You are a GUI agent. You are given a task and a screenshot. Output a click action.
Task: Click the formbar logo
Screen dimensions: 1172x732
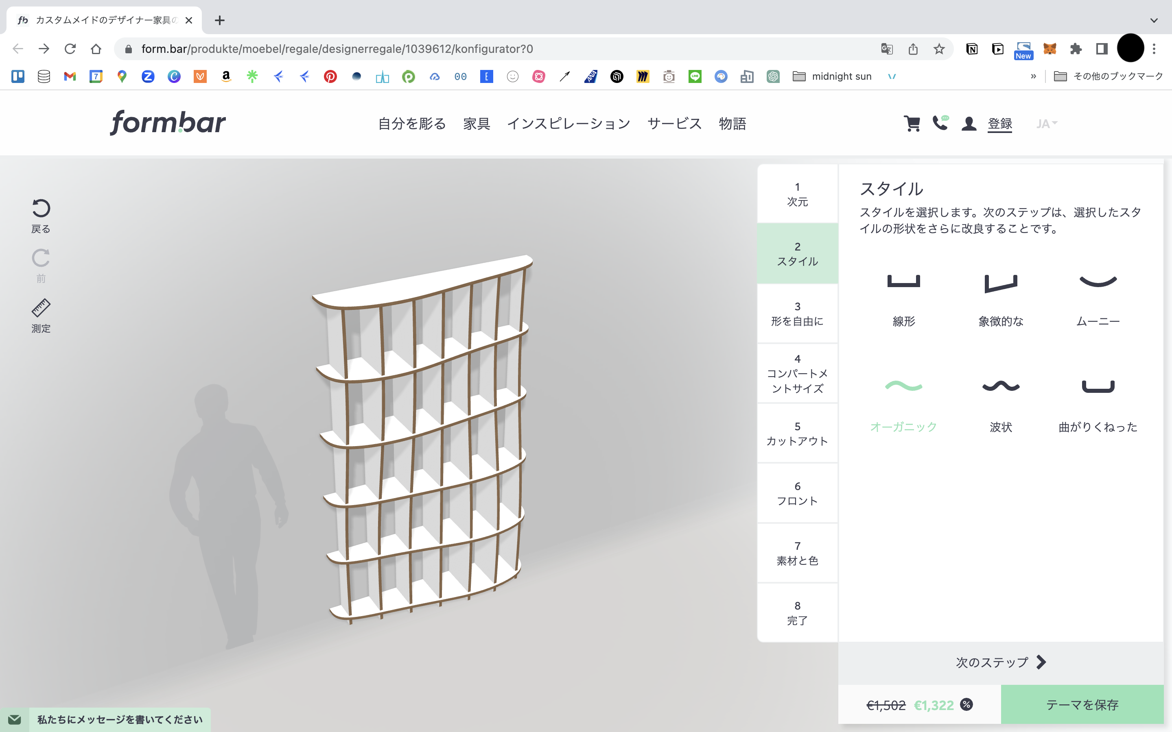point(168,122)
